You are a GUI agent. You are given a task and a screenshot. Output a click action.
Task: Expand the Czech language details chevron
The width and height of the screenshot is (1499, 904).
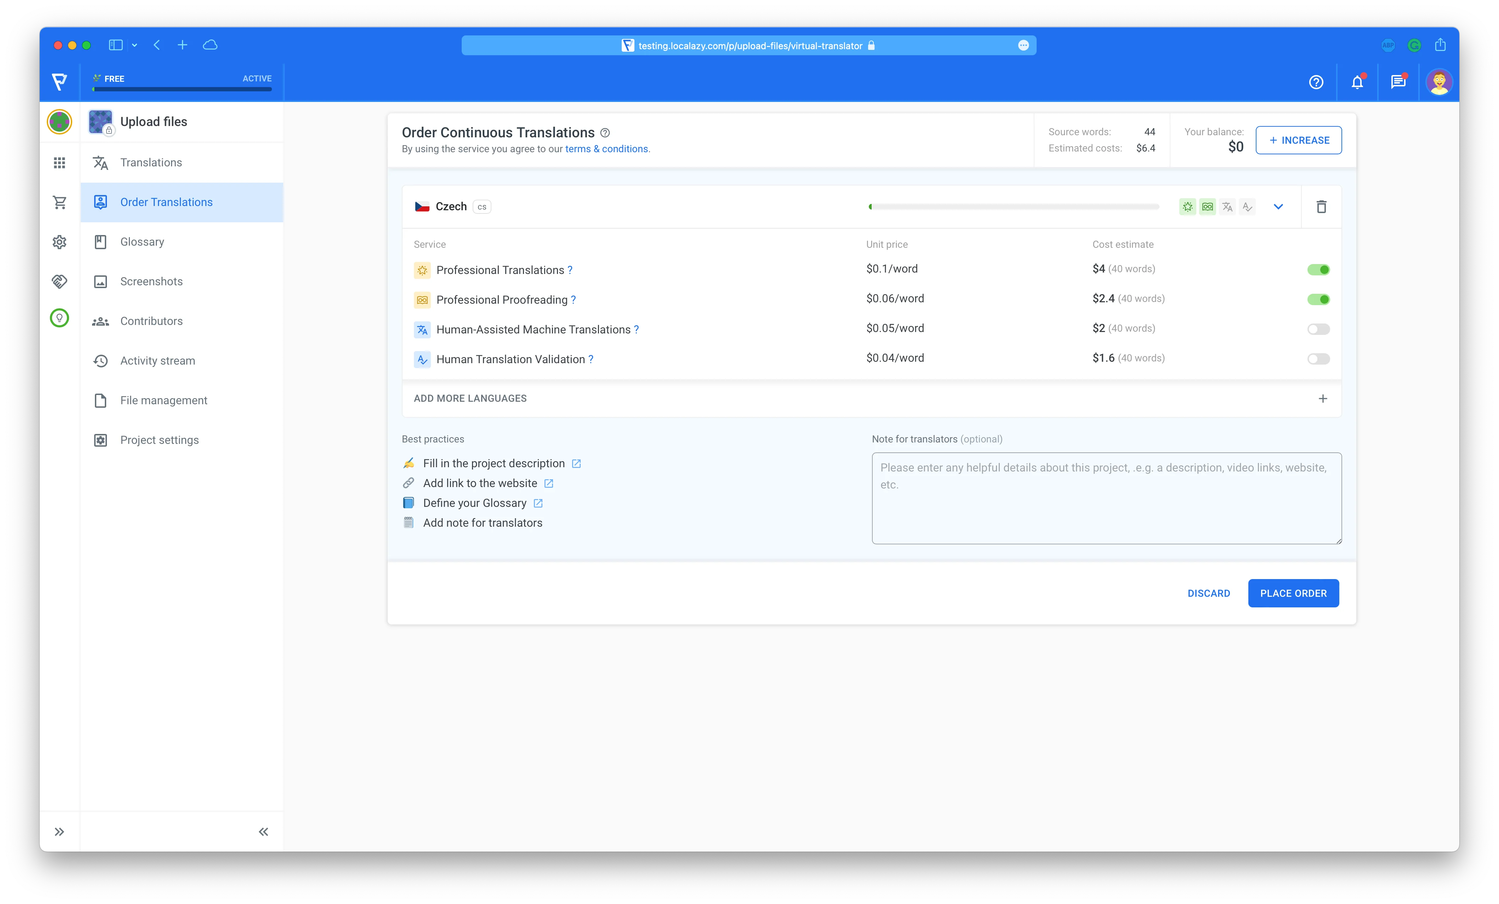click(1278, 207)
